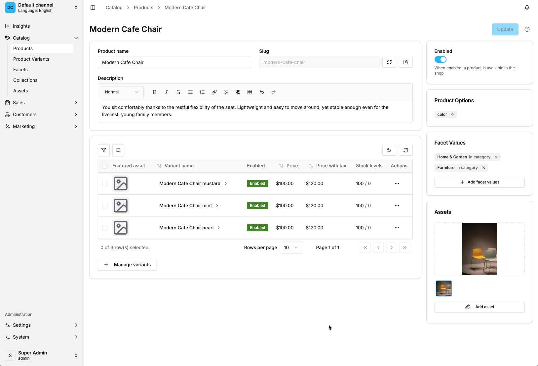Viewport: 538px width, 366px height.
Task: Open Insights in the sidebar
Action: coord(42,26)
